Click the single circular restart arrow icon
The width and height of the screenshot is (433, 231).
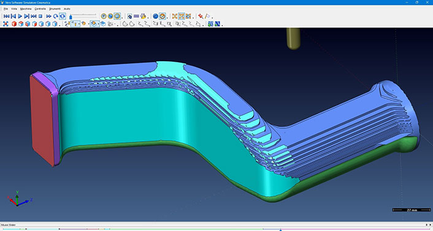click(56, 16)
